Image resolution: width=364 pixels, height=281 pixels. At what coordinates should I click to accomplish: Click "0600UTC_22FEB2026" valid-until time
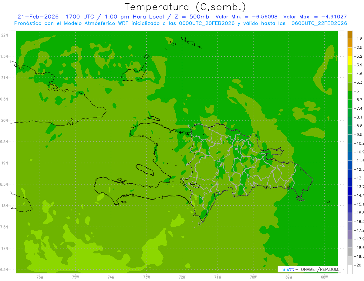point(319,23)
